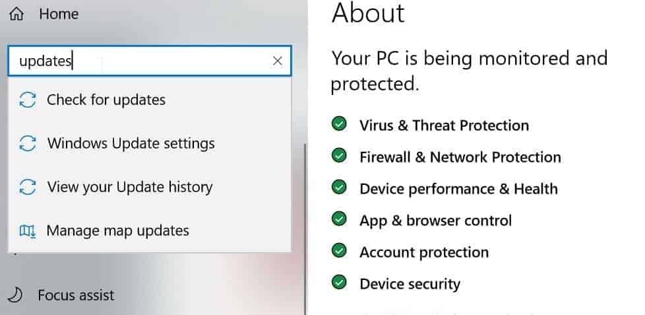Screen dimensions: 645x315
Task: Click the Focus assist moon icon
Action: tap(16, 295)
